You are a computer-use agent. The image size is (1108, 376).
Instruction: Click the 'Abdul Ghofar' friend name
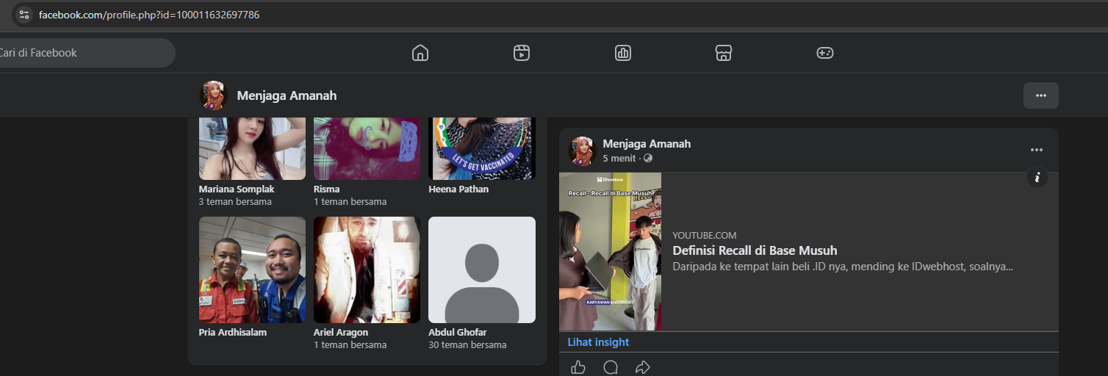click(458, 332)
